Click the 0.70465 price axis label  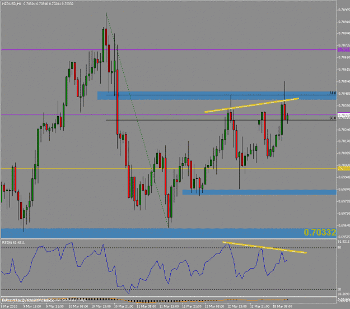(344, 93)
